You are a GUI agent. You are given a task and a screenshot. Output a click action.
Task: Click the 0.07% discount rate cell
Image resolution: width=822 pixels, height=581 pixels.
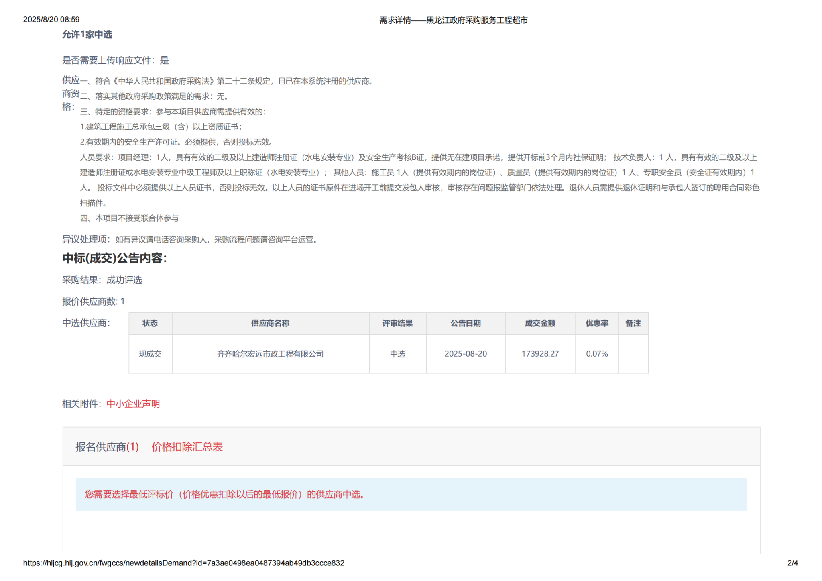[596, 354]
